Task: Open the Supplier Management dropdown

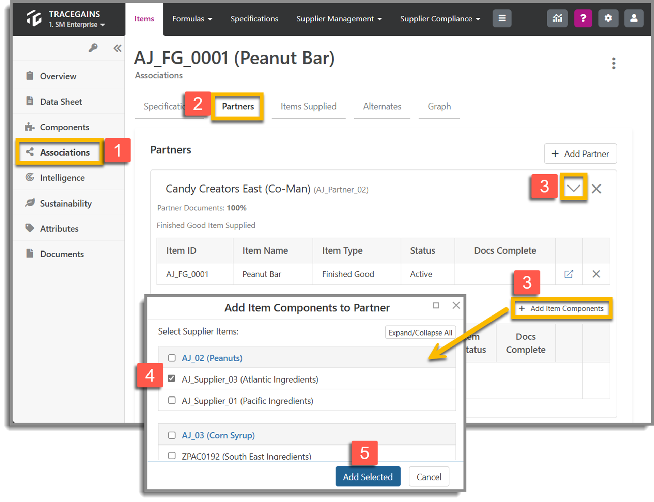Action: 339,19
